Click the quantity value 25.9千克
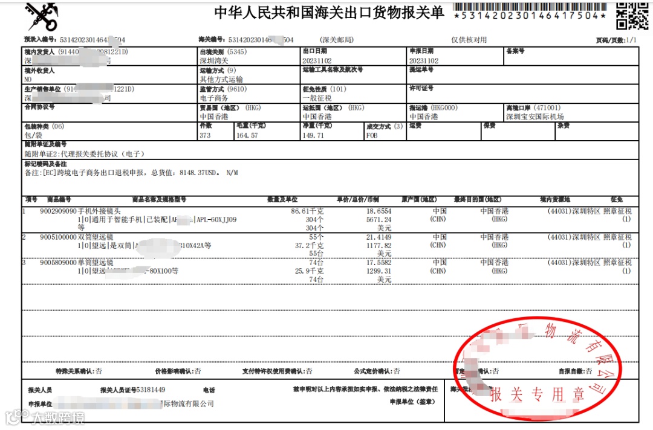The image size is (653, 430). click(310, 271)
